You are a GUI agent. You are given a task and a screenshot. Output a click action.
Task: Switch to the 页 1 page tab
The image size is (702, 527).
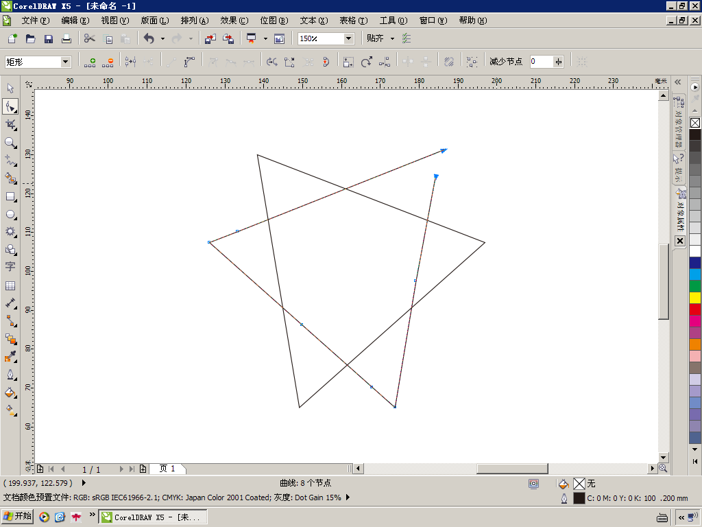coord(167,469)
